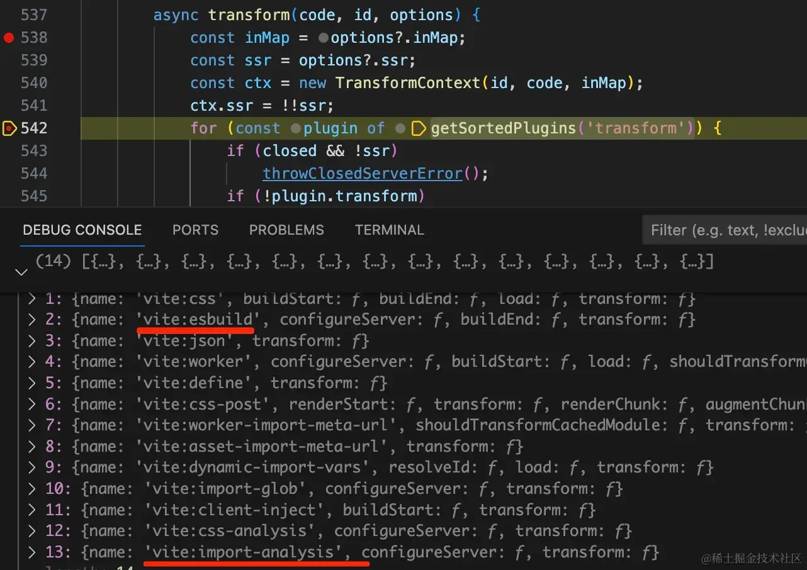807x570 pixels.
Task: Expand entry 7 'vite:worker-import-meta-url'
Action: pos(32,425)
